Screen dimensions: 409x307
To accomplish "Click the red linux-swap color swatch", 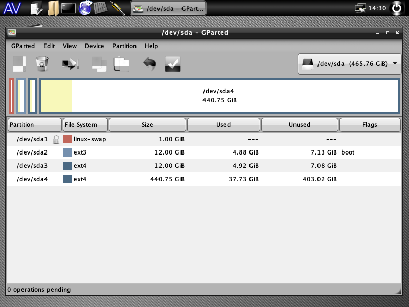I will tap(67, 139).
